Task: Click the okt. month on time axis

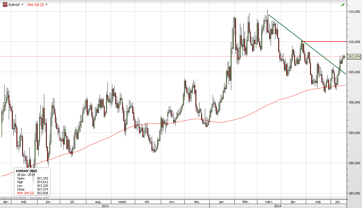Action: click(x=148, y=202)
